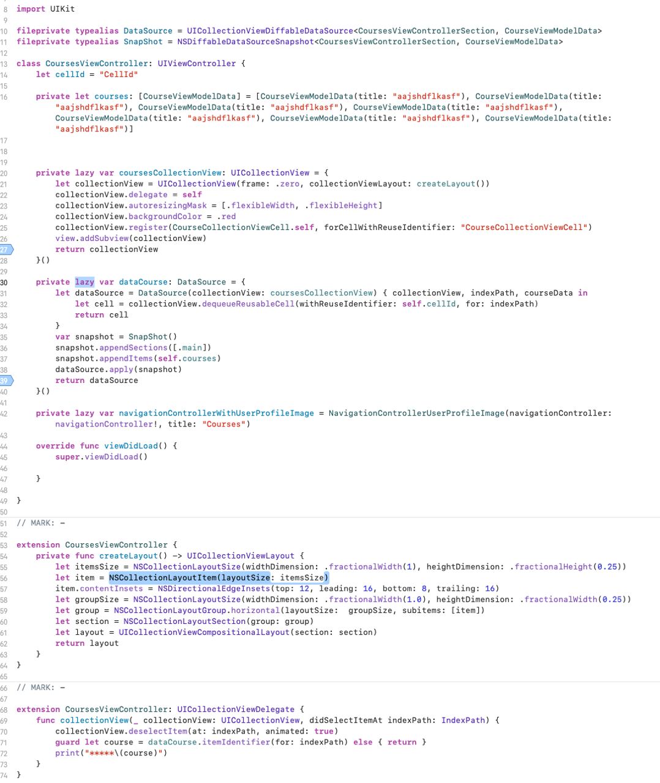Click 'override' keyword on line 44

55,447
